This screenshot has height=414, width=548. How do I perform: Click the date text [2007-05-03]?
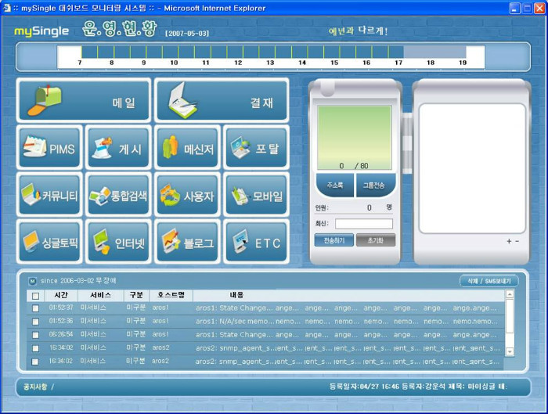tap(187, 33)
